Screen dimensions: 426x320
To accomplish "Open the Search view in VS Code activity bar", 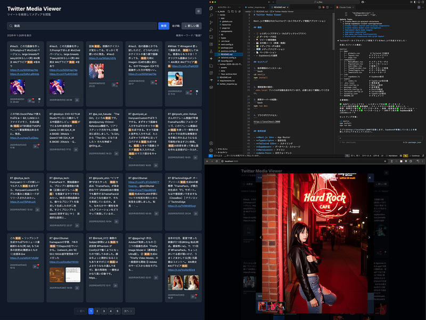I will (211, 15).
